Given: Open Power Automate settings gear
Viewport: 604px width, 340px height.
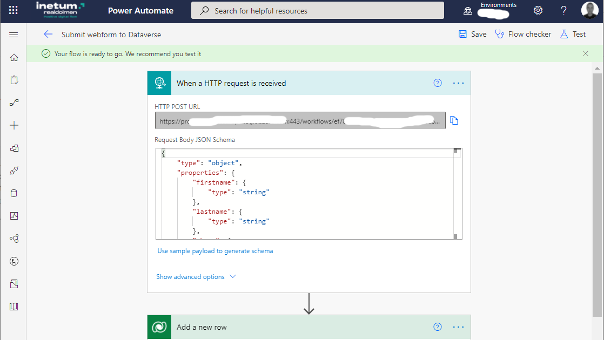Looking at the screenshot, I should [x=538, y=10].
